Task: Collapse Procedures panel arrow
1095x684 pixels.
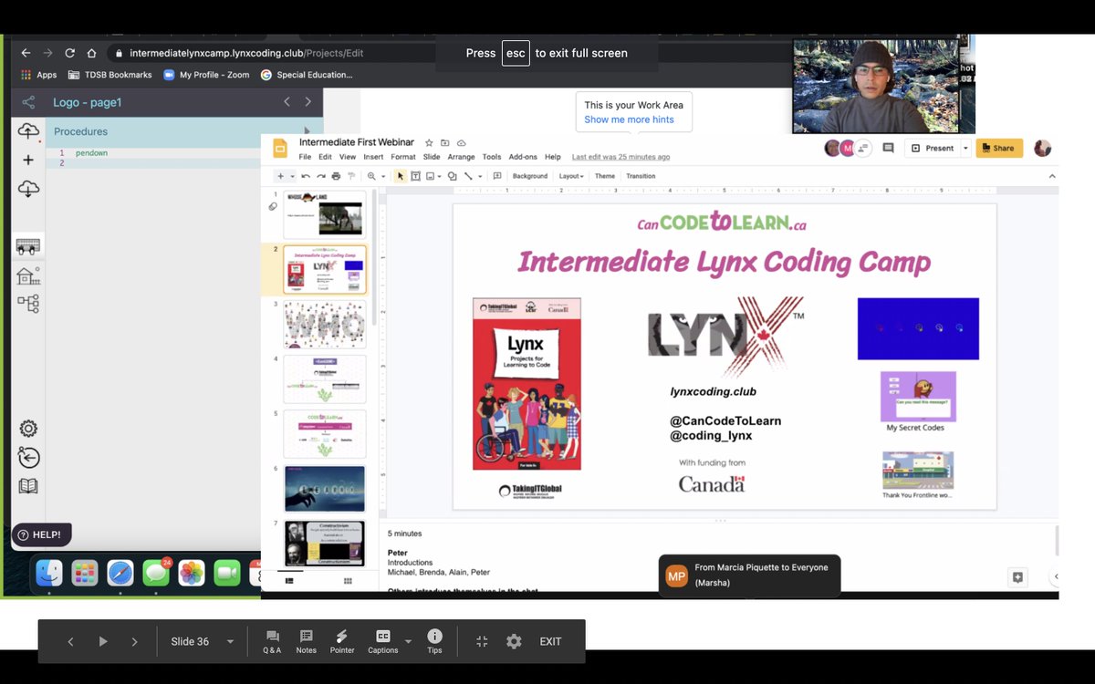Action: click(x=307, y=131)
